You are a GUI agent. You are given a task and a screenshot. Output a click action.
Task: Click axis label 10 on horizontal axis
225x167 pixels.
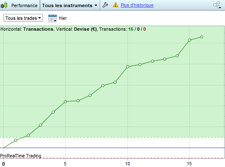click(127, 164)
